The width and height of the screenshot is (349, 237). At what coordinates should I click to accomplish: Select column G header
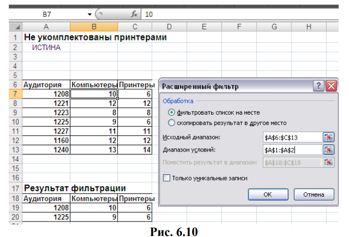[273, 26]
